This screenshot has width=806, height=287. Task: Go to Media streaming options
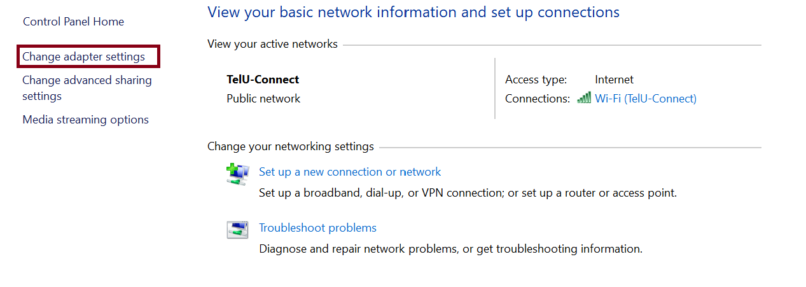point(85,120)
